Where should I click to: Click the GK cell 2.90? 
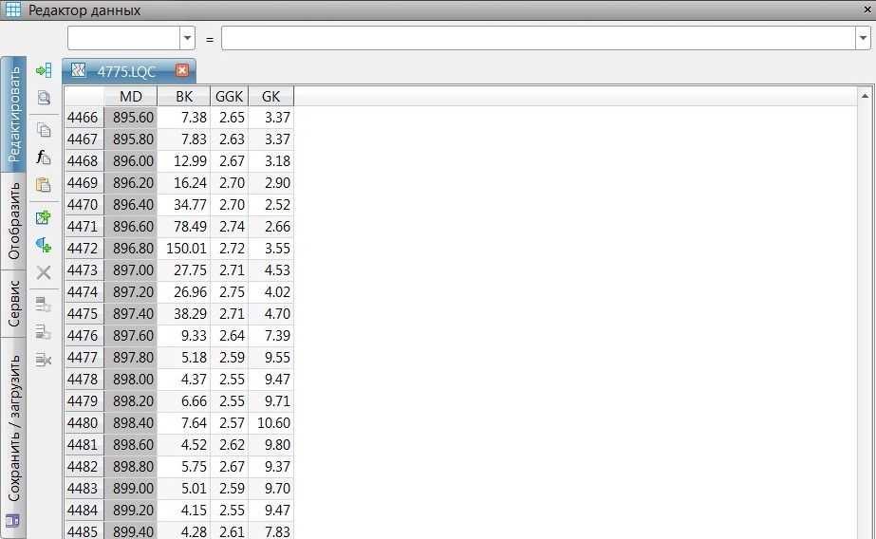coord(270,183)
